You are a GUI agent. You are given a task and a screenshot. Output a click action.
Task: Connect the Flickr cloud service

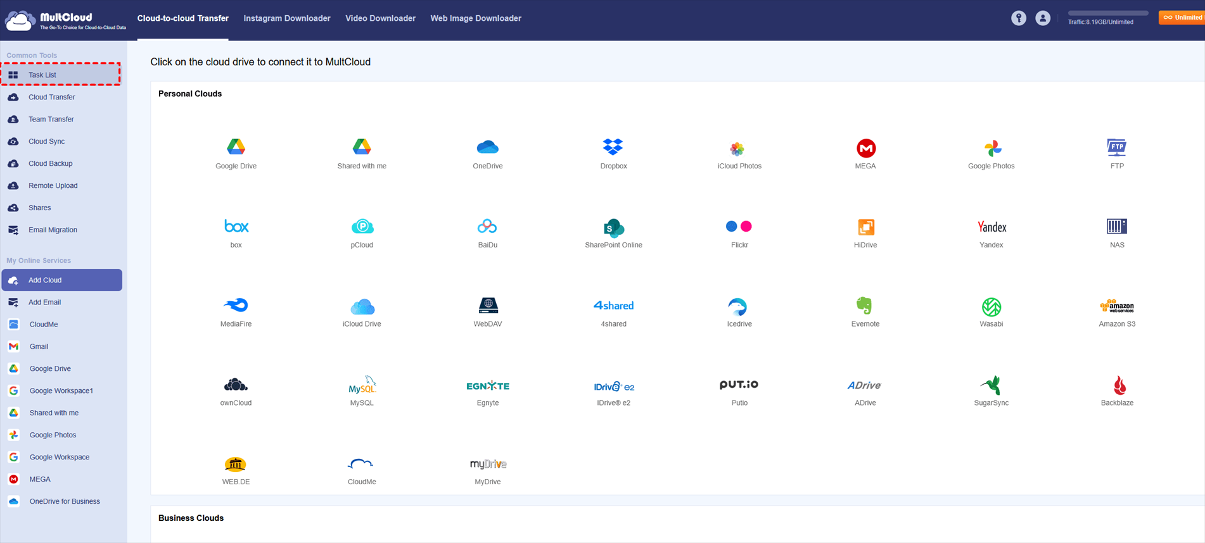(739, 227)
